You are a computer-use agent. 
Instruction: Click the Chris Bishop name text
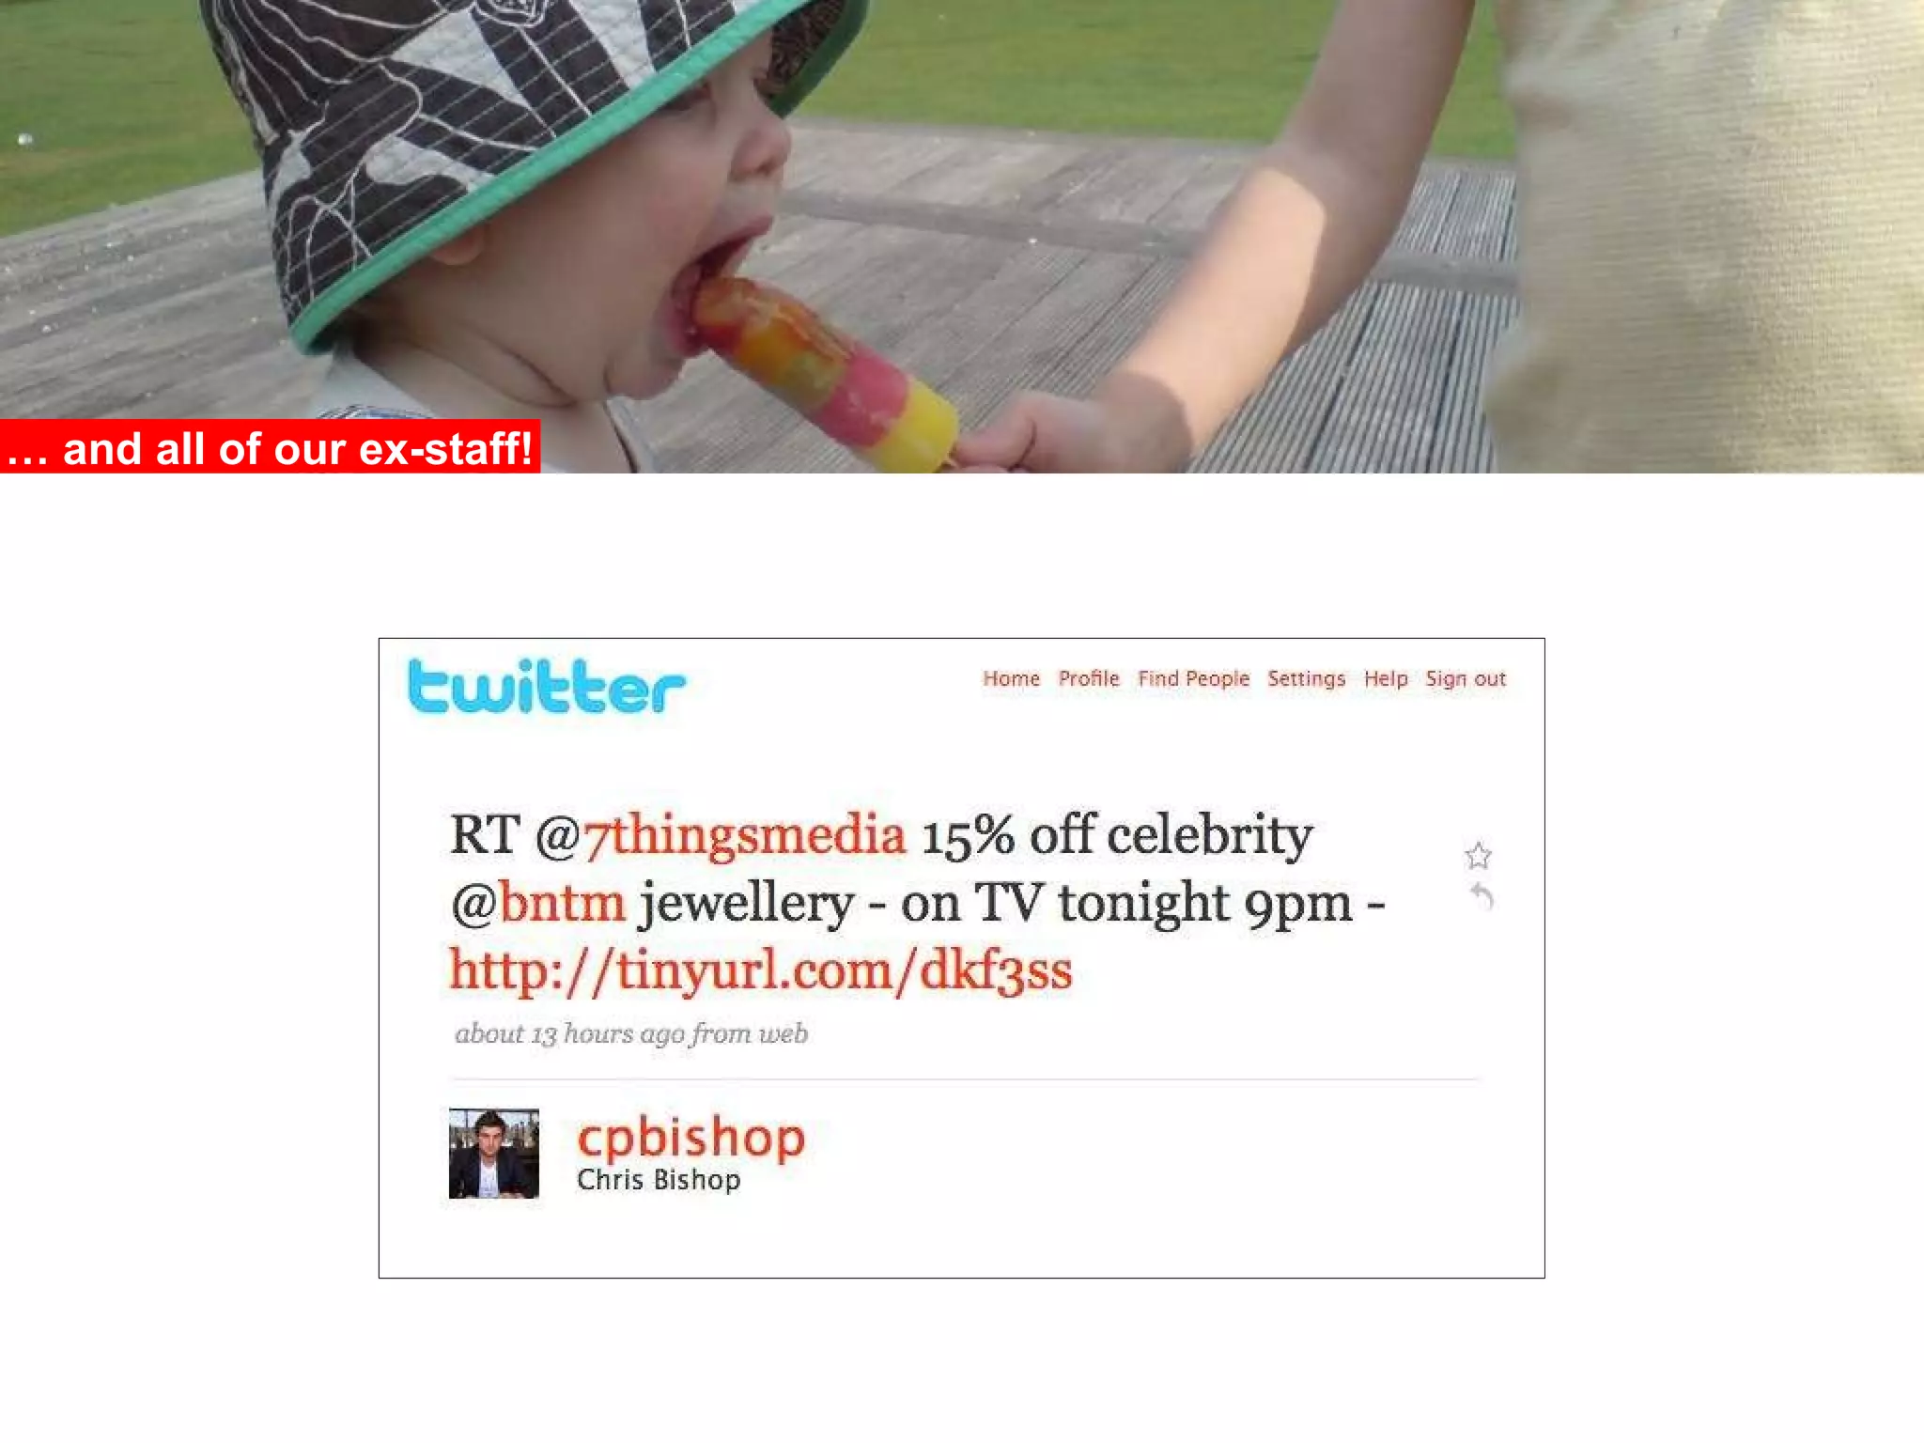click(659, 1180)
